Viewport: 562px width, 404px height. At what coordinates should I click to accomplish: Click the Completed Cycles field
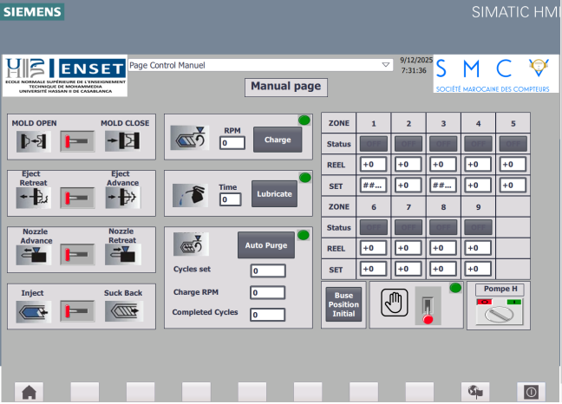point(268,315)
